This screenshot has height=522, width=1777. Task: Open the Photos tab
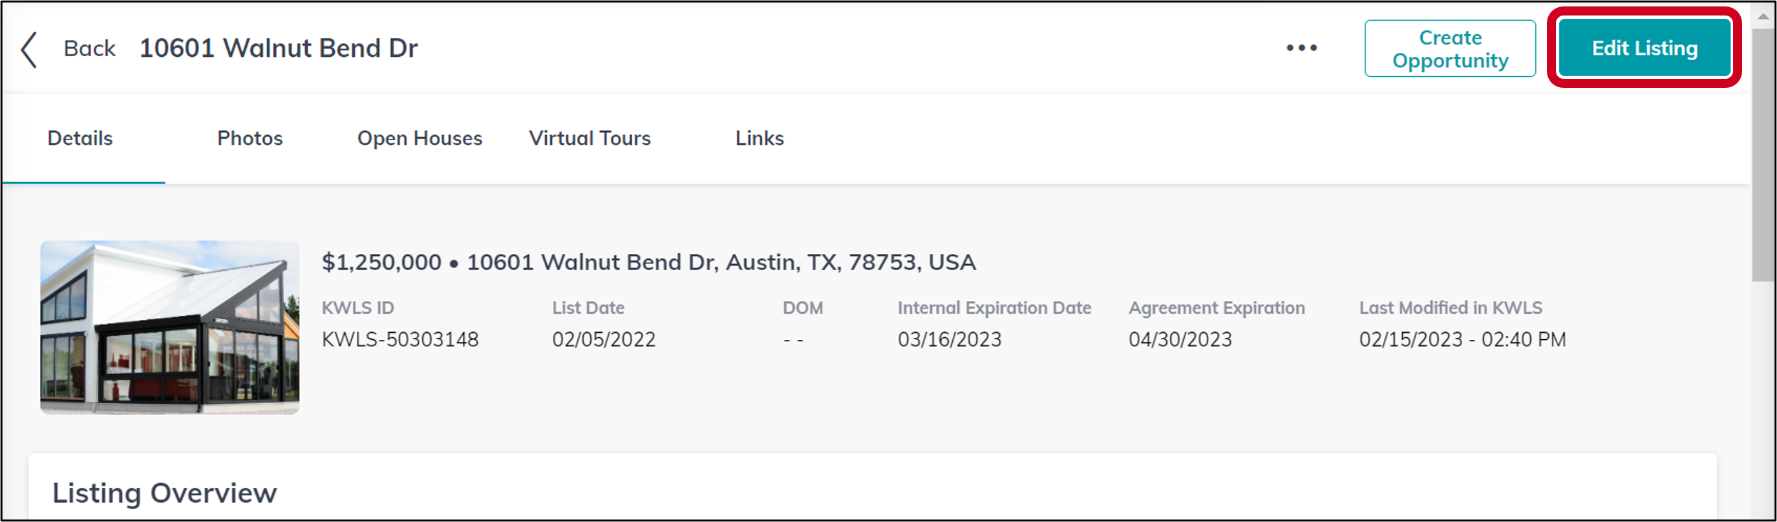[250, 139]
